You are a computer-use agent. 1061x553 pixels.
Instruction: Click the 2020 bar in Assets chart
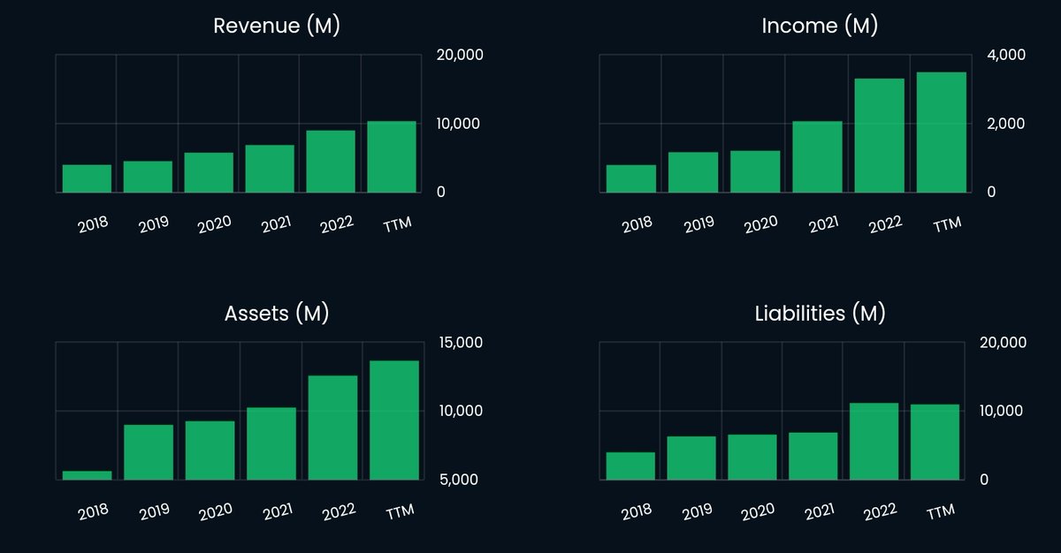coord(210,451)
